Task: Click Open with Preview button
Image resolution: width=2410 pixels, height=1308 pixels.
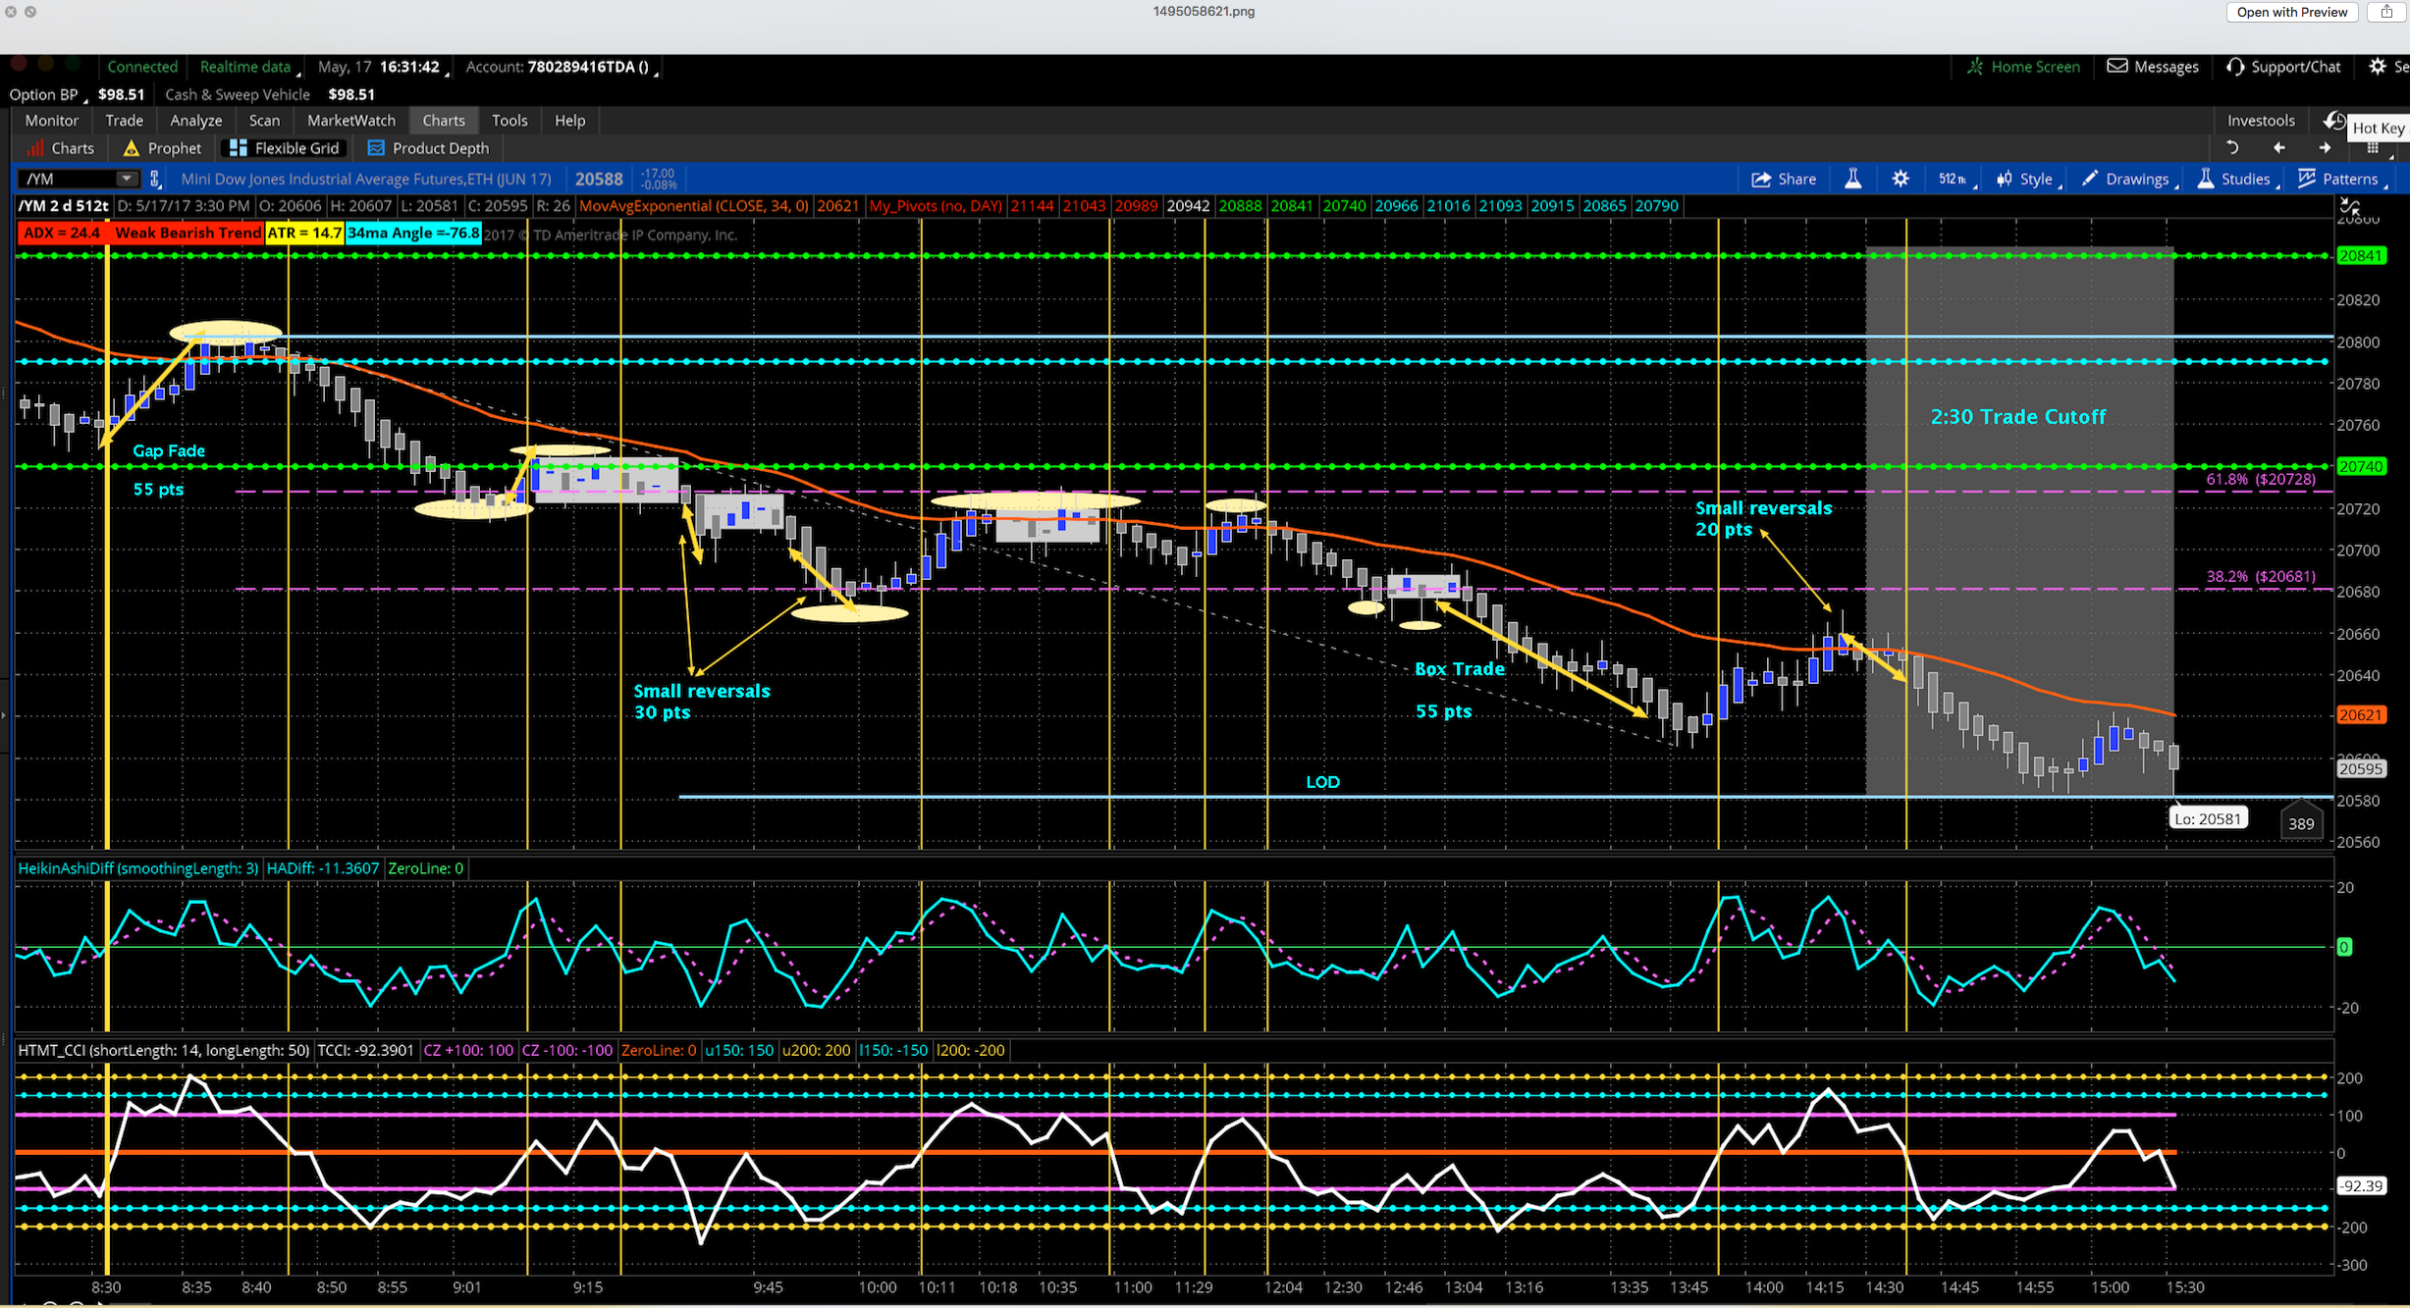Action: tap(2291, 12)
